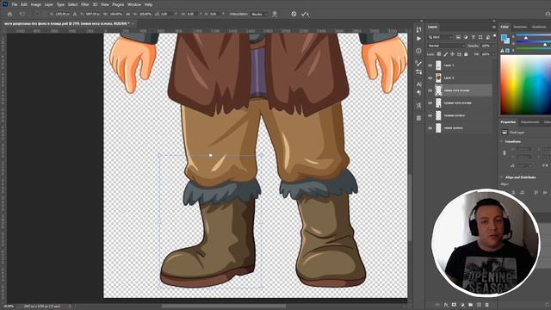The height and width of the screenshot is (310, 551).
Task: Switch to the Layers panel tab
Action: coord(432,27)
